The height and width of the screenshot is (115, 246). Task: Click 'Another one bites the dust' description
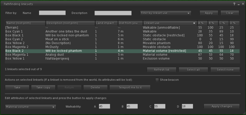click(x=66, y=32)
